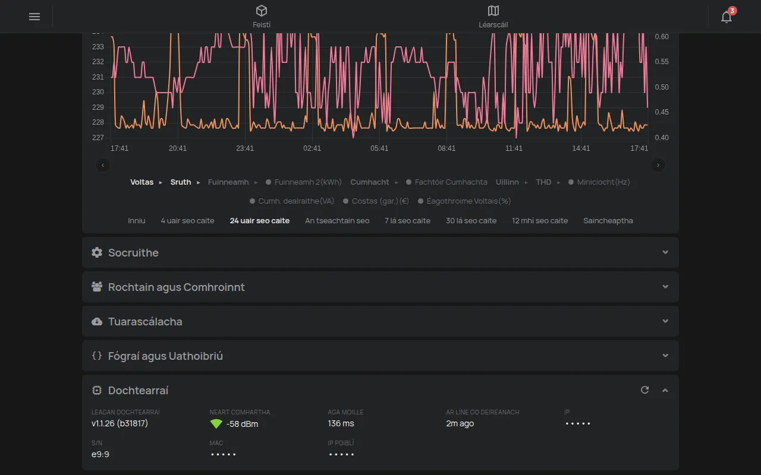Expand the Uillinn series group

512,182
